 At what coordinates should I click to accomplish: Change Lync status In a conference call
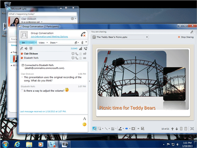point(32,22)
